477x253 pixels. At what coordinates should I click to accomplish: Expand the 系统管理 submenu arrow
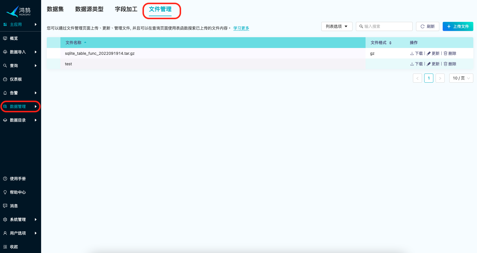click(x=36, y=219)
